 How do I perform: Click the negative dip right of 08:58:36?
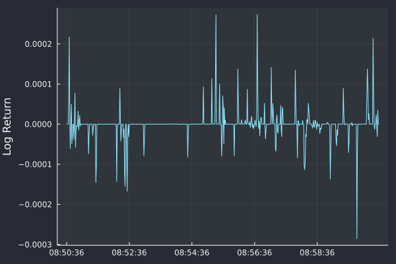[330, 178]
